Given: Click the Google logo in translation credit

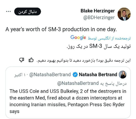Looking at the screenshot, I should point(78,37).
